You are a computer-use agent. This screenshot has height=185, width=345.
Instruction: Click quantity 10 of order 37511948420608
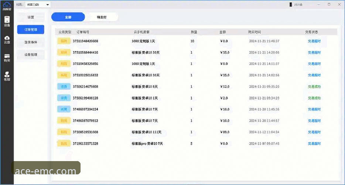click(x=192, y=41)
